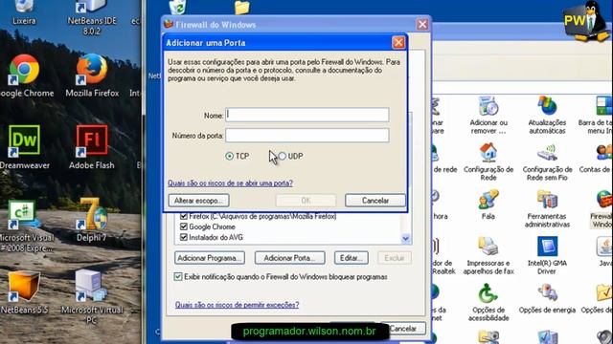Open Atualizações automáticas in Control Panel

click(x=547, y=106)
